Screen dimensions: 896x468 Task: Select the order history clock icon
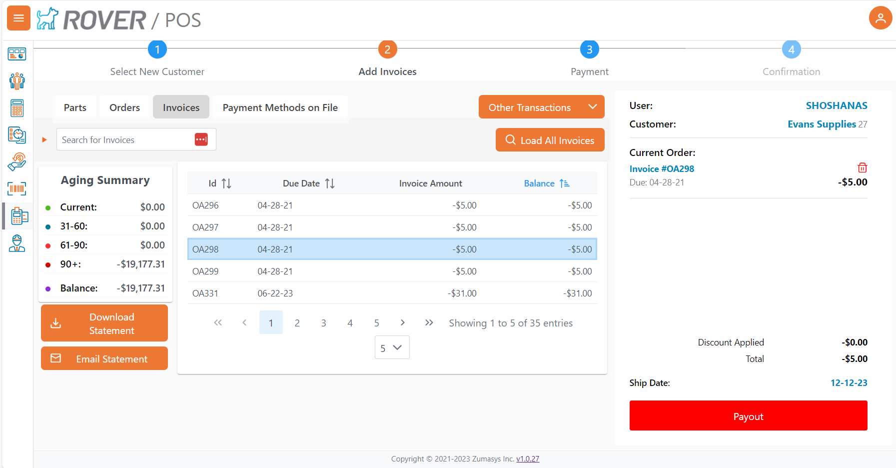click(17, 135)
